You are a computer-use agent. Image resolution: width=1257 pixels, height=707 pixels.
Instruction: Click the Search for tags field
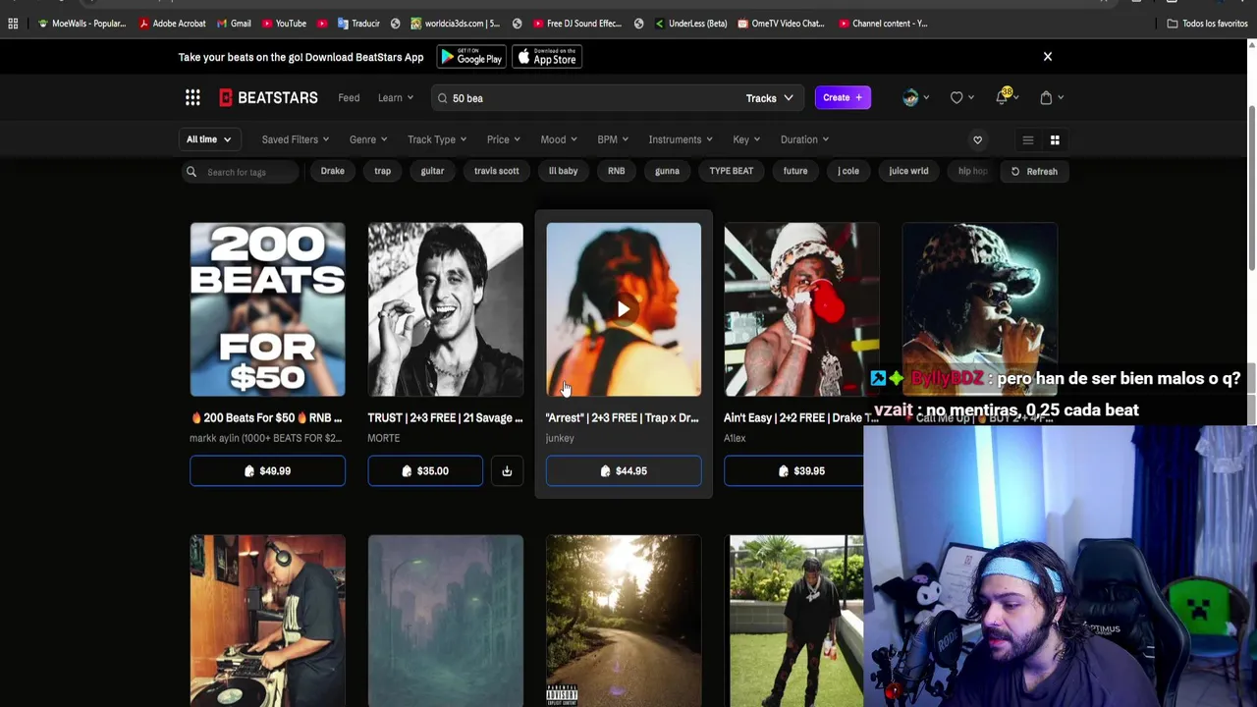click(x=241, y=172)
